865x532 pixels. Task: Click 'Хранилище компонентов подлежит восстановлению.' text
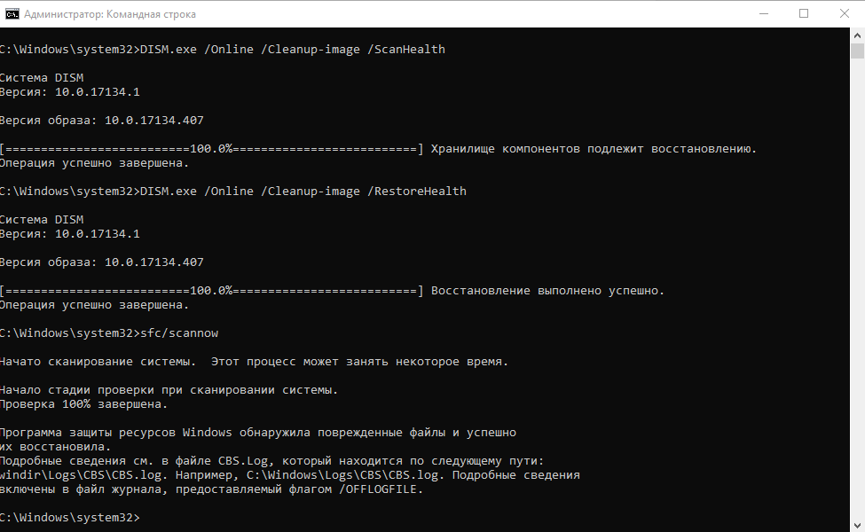pos(594,149)
